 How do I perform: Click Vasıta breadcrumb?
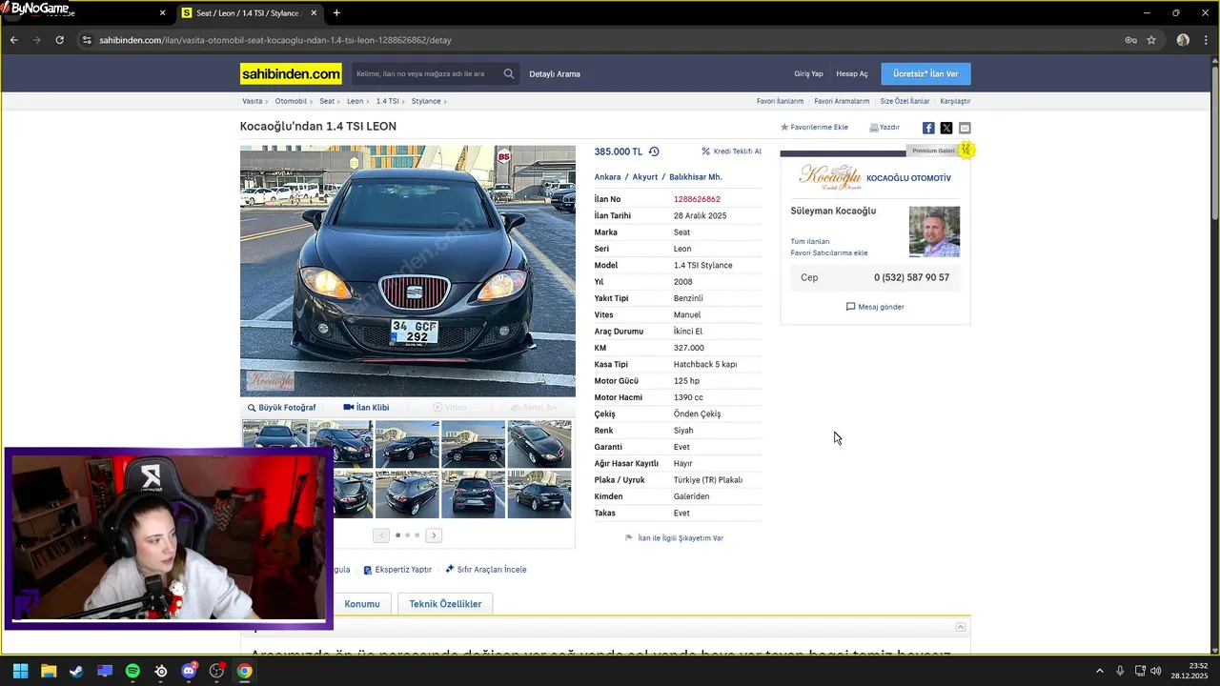coord(253,101)
